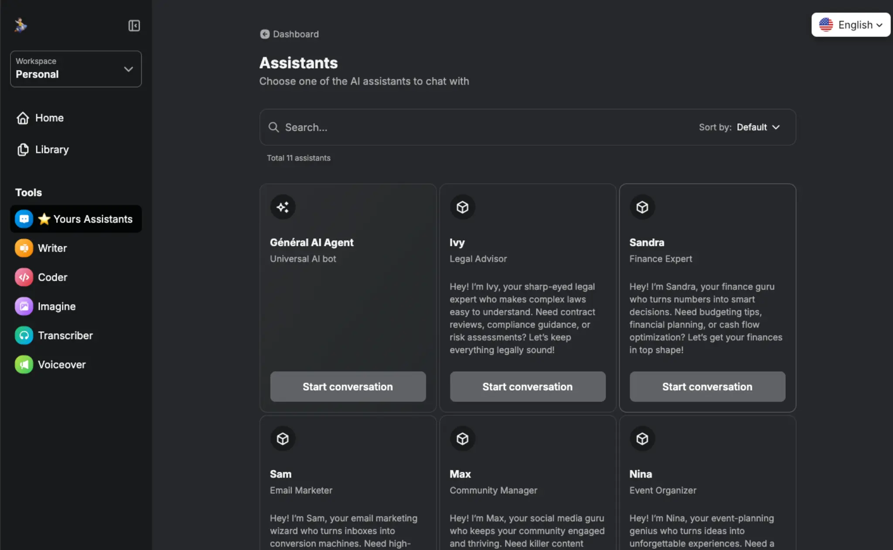
Task: Return to the Dashboard
Action: (x=289, y=34)
